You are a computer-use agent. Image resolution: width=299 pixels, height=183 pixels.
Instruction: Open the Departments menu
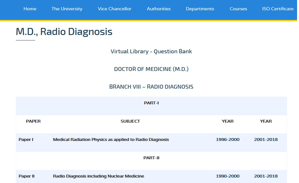[200, 9]
